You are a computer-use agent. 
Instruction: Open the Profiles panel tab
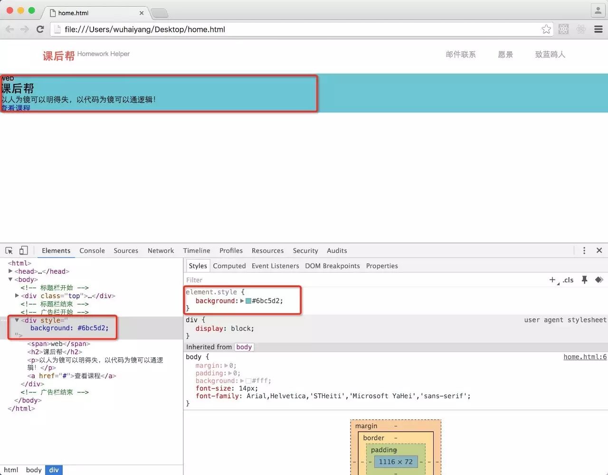coord(231,251)
